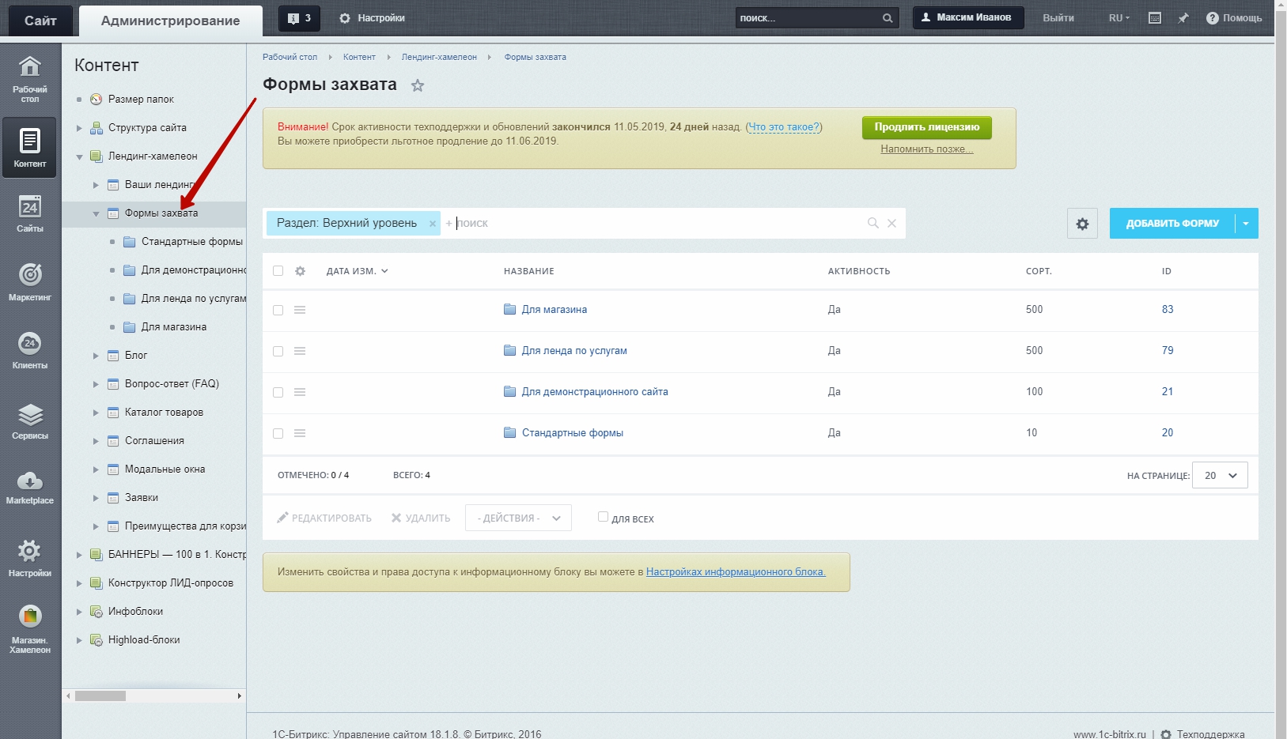Expand the Блог tree node
Image resolution: width=1287 pixels, height=739 pixels.
[x=96, y=356]
